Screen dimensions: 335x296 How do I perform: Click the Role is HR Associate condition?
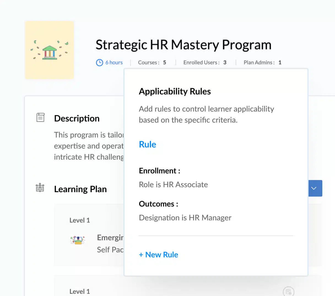[173, 184]
